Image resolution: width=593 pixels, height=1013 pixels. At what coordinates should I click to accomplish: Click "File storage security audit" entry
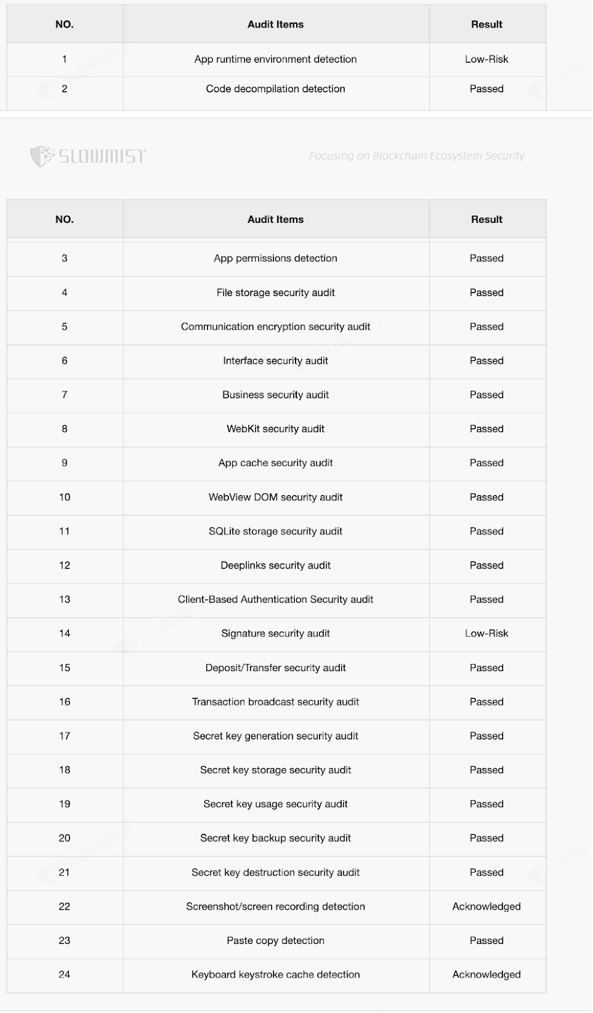pos(275,293)
